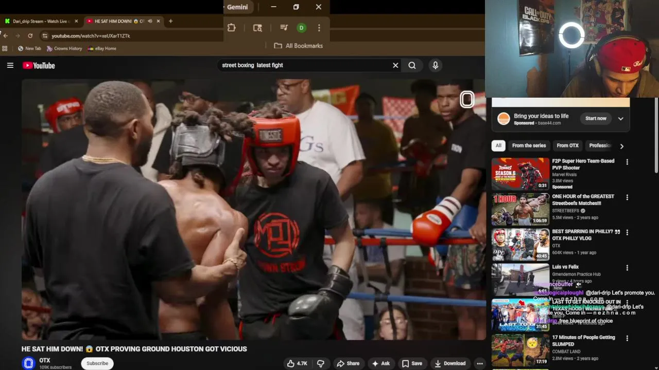The height and width of the screenshot is (370, 659).
Task: Click the Ask button
Action: click(x=381, y=363)
